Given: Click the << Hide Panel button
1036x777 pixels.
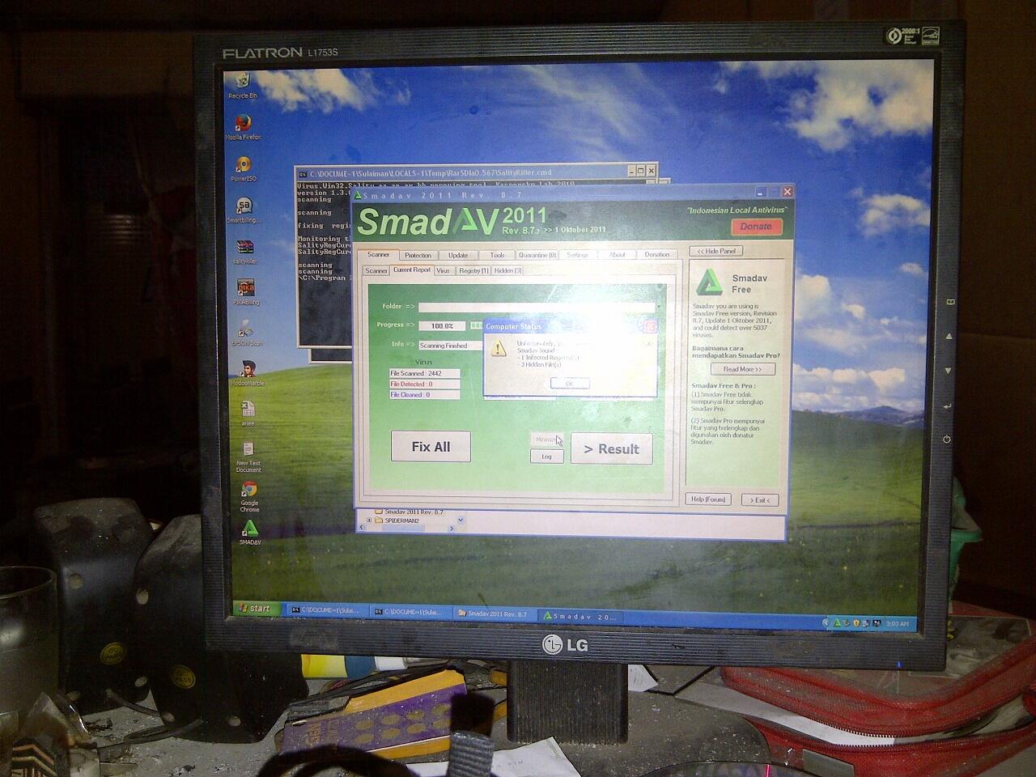Looking at the screenshot, I should (x=716, y=251).
